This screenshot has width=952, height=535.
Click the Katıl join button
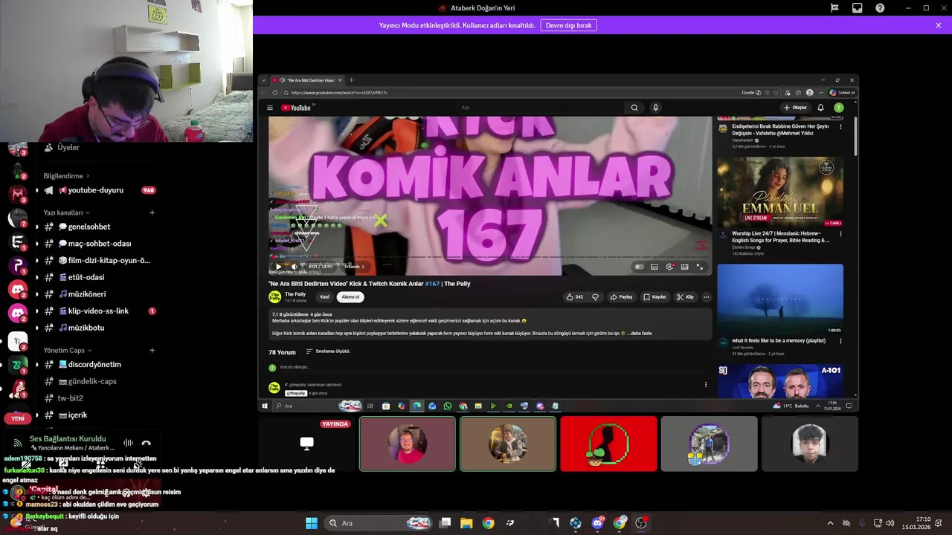324,297
